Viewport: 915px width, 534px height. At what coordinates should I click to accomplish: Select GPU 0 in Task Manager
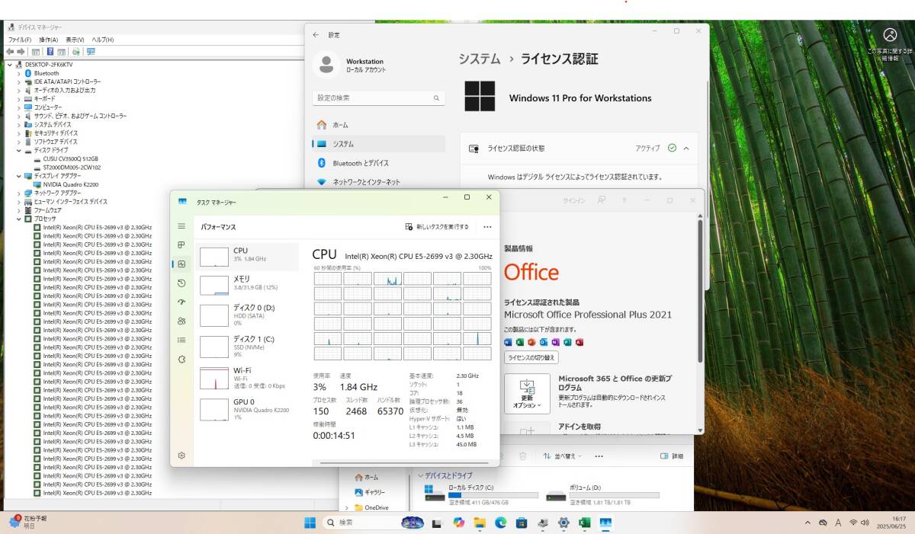[x=248, y=409]
